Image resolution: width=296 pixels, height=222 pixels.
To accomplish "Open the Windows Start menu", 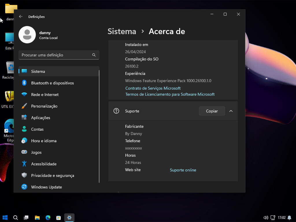I will 5,217.
